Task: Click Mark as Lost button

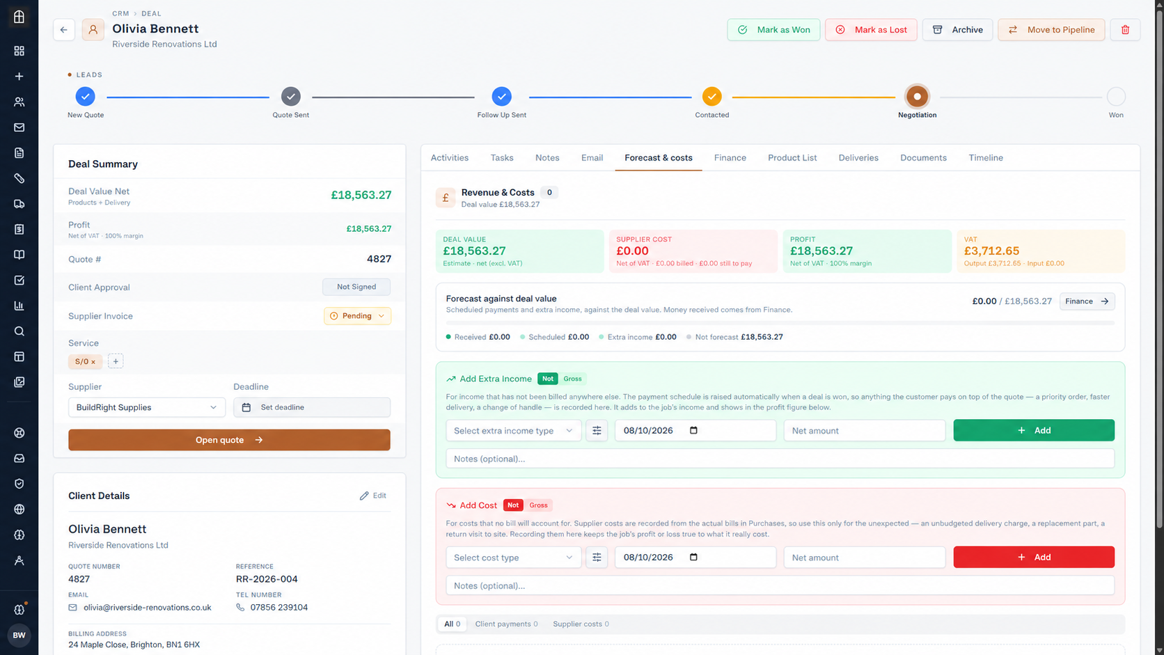Action: [871, 30]
